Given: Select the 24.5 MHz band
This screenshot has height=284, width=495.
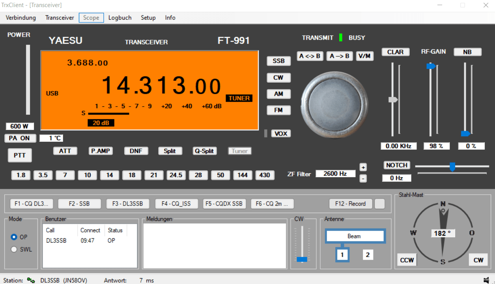Looking at the screenshot, I should tap(176, 175).
